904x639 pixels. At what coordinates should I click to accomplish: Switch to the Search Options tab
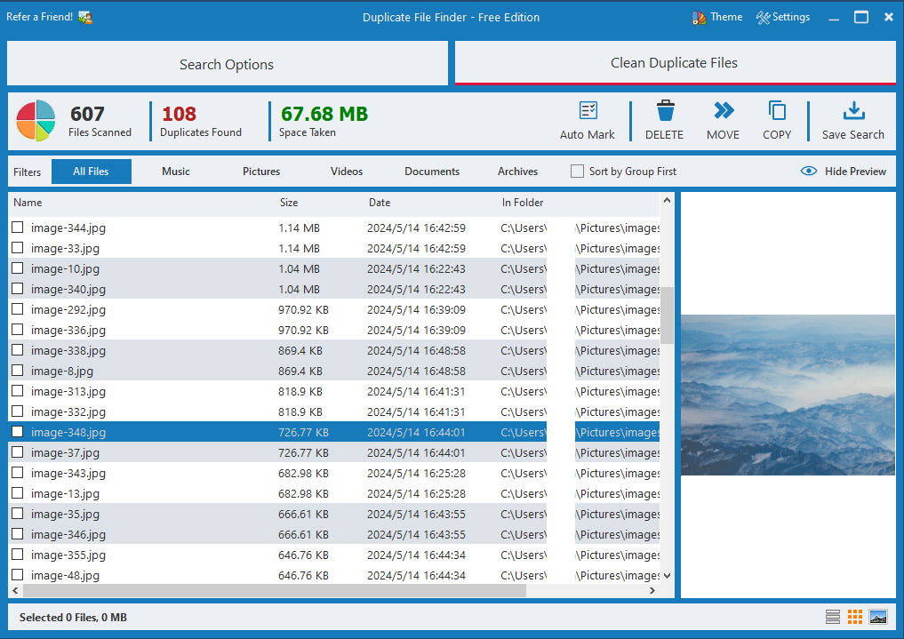coord(227,64)
